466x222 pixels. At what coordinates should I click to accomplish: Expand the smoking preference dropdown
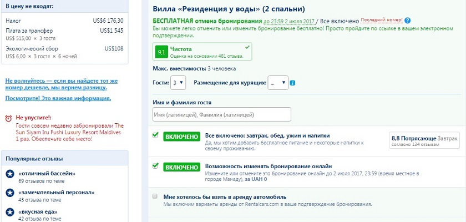pos(277,83)
